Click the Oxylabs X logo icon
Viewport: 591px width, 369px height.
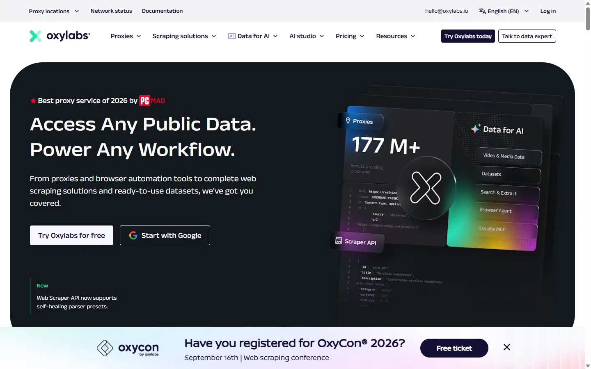pyautogui.click(x=36, y=36)
